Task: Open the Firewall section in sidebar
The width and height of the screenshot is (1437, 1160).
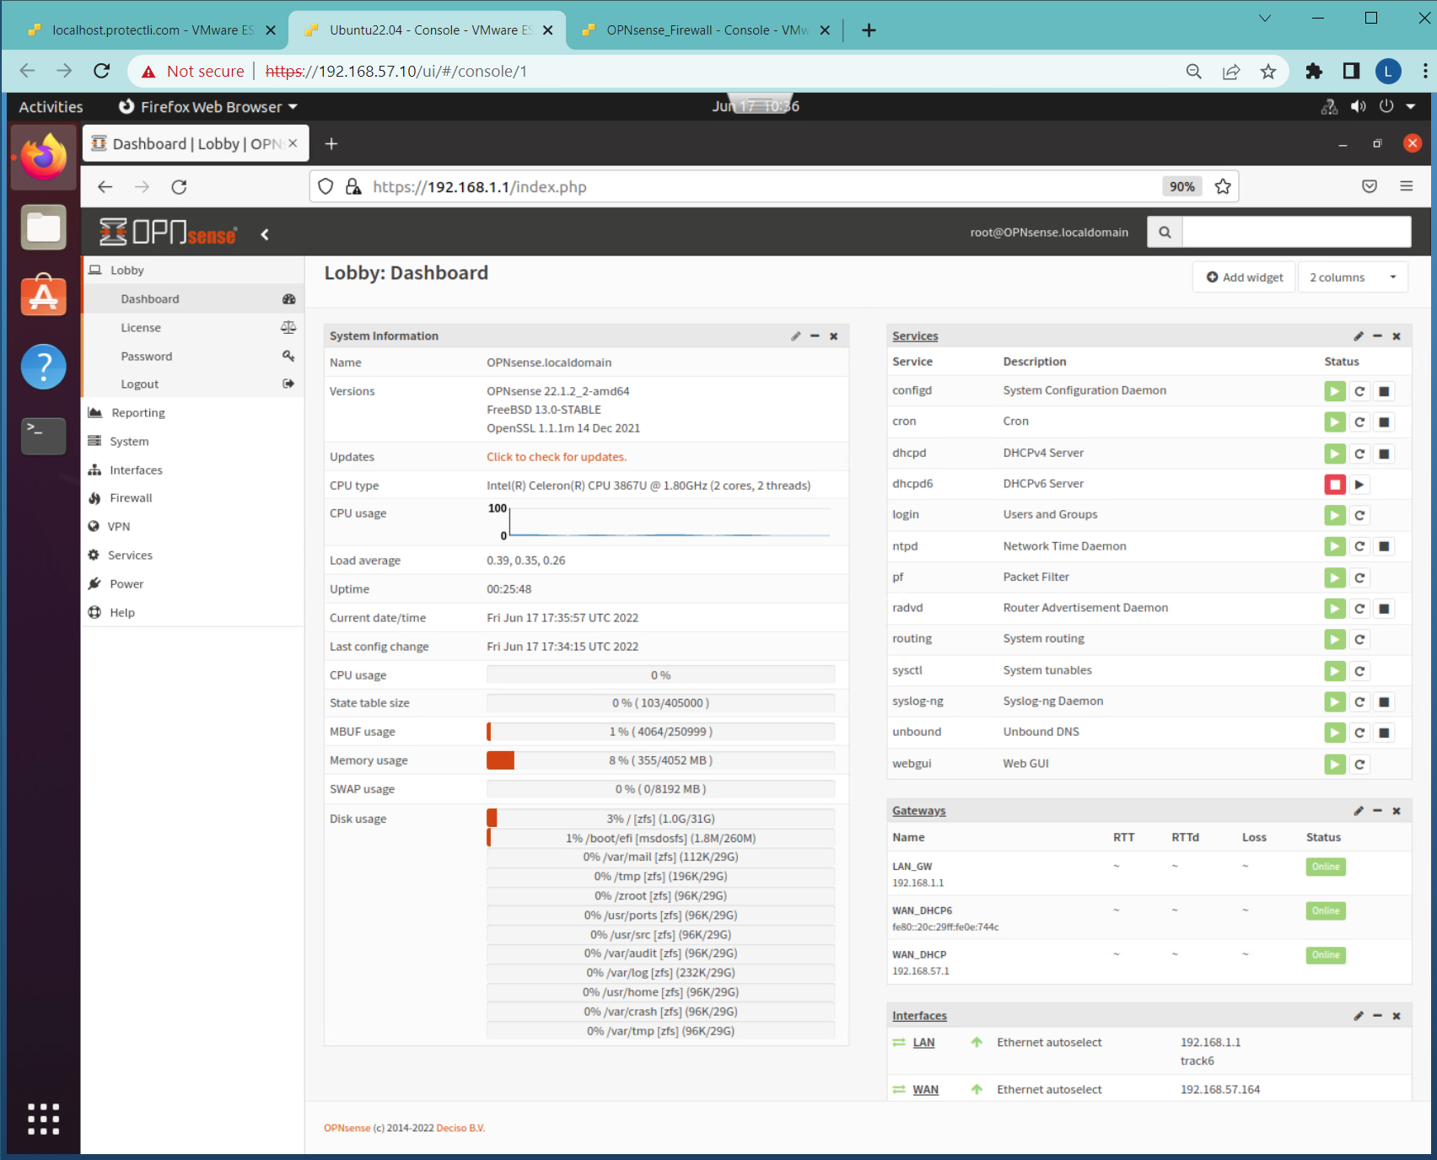Action: pos(131,497)
